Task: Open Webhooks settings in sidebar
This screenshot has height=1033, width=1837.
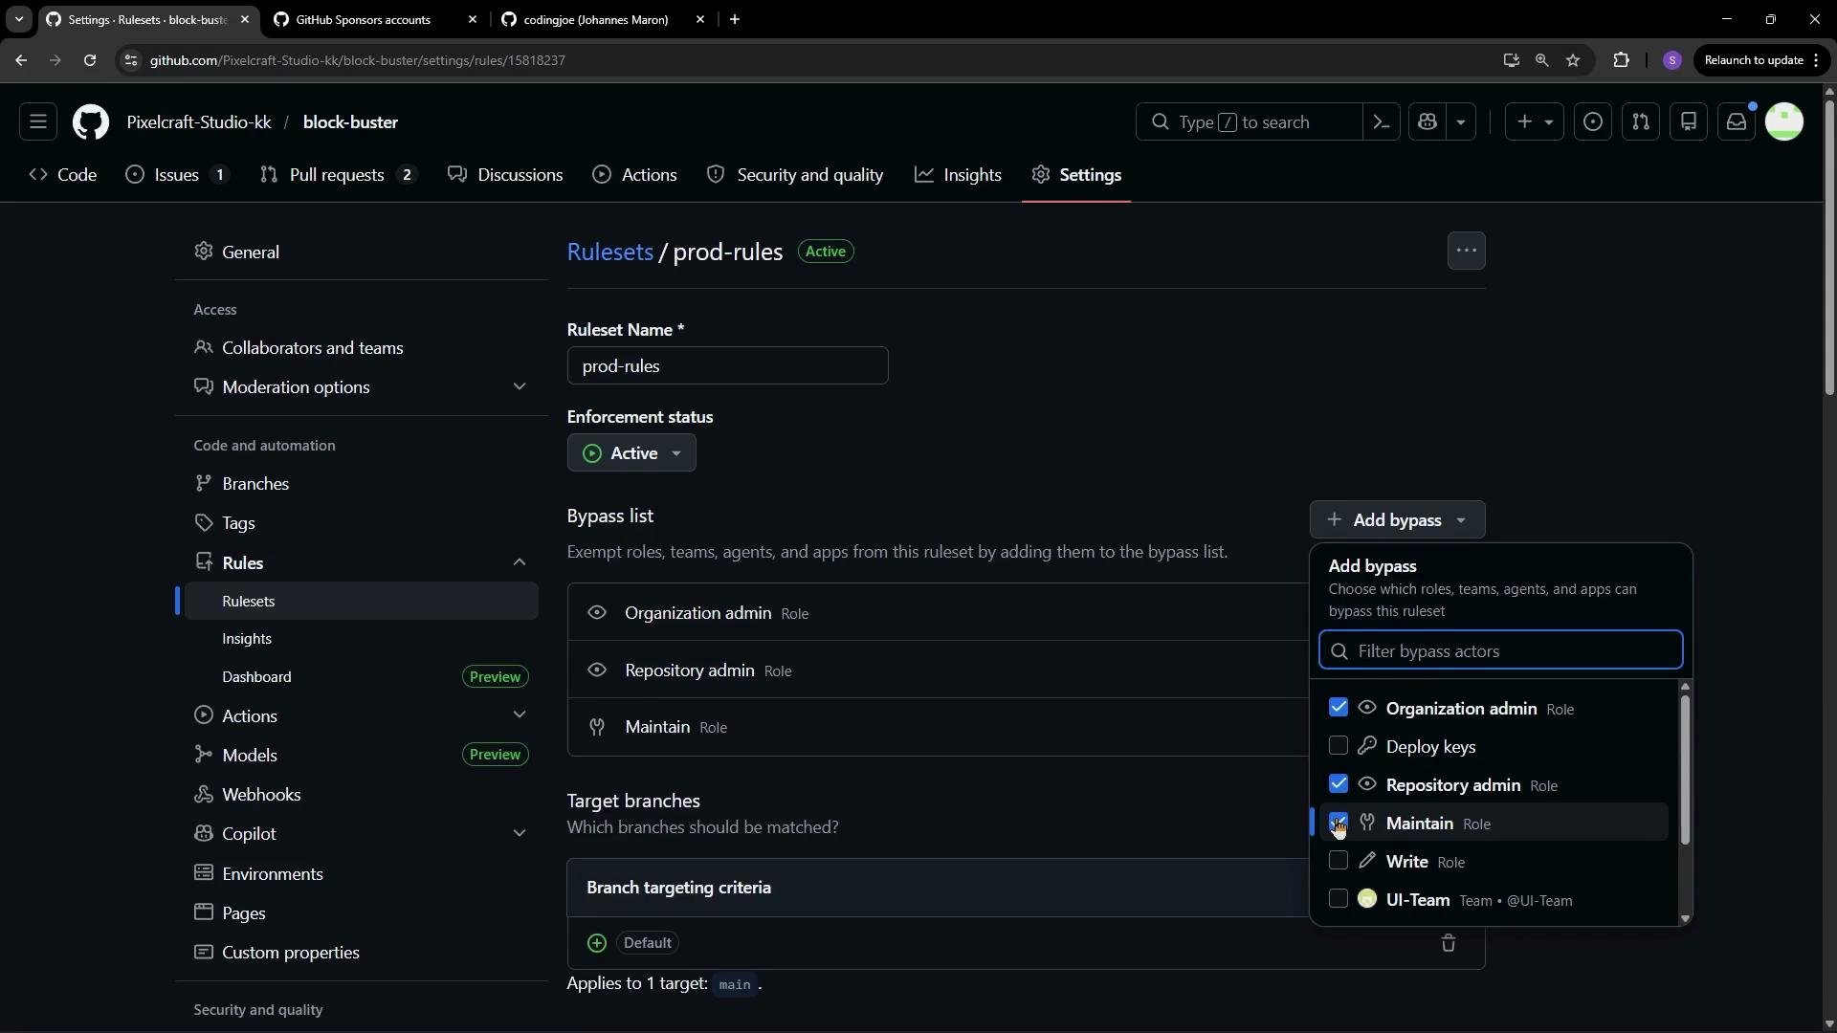Action: coord(361,795)
